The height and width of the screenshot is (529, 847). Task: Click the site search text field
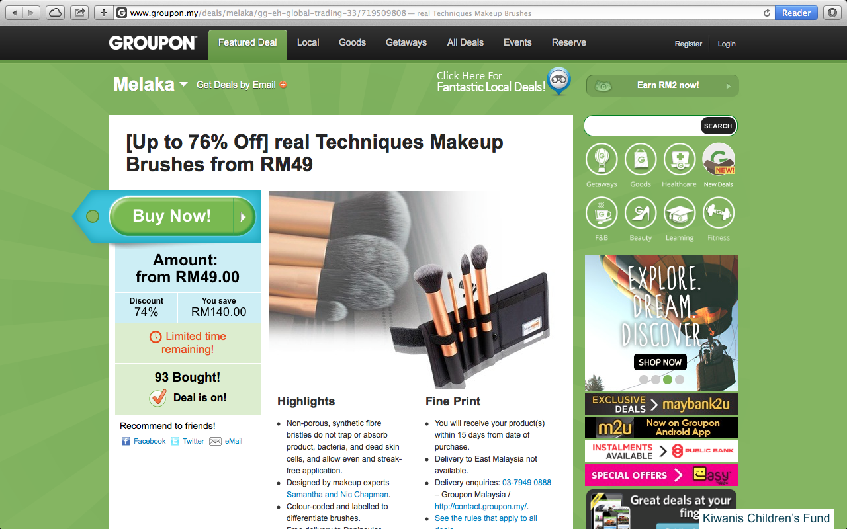coord(643,126)
